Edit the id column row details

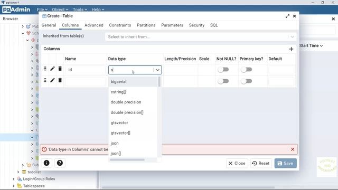coord(52,69)
